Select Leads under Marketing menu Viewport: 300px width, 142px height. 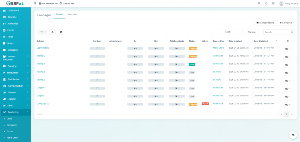9,119
